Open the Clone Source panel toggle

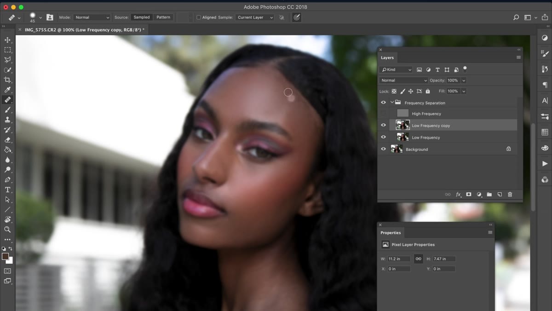coord(50,17)
